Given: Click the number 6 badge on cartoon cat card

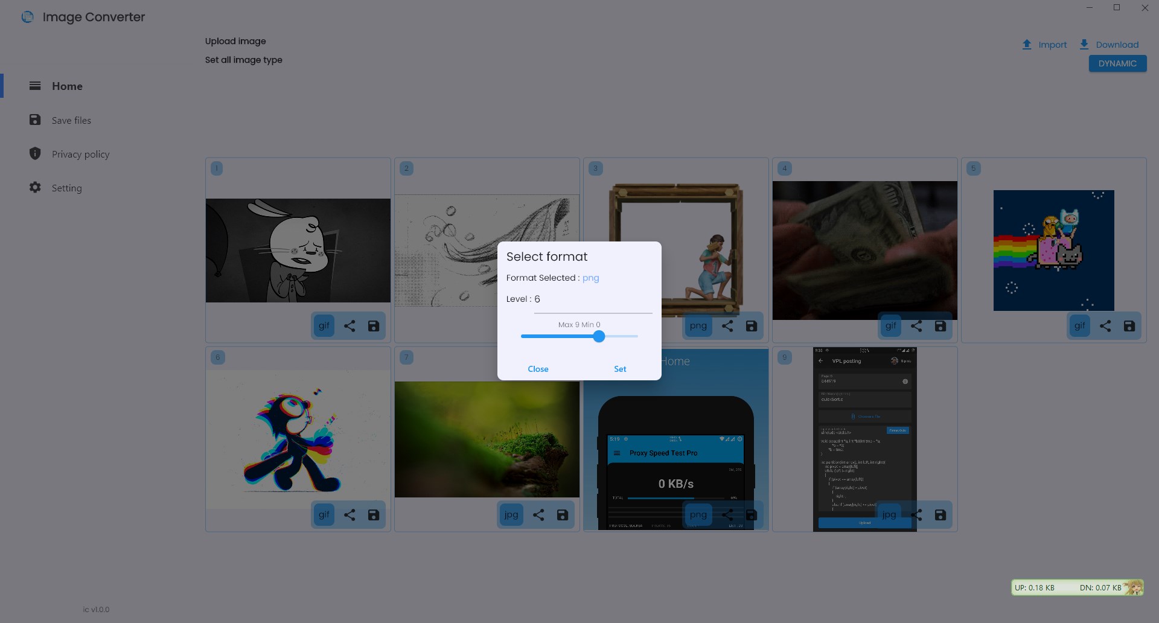Looking at the screenshot, I should tap(217, 357).
